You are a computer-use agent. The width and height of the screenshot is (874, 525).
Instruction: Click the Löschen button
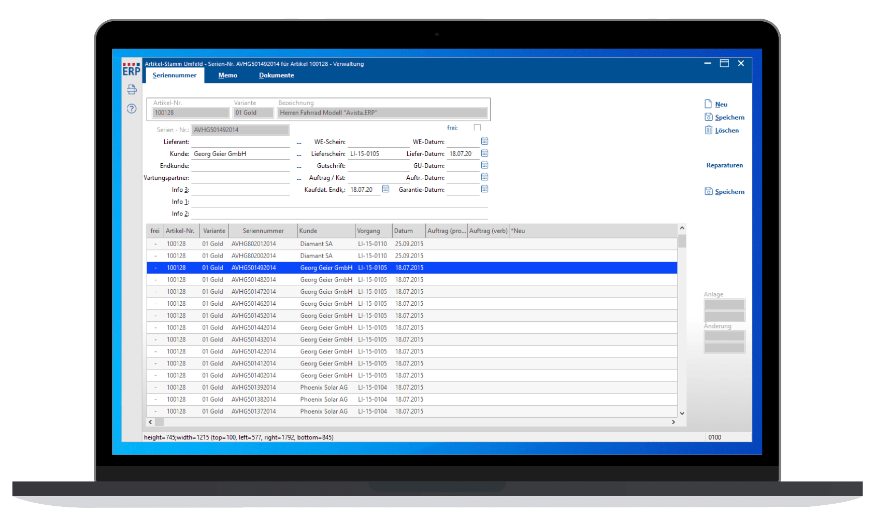click(727, 130)
